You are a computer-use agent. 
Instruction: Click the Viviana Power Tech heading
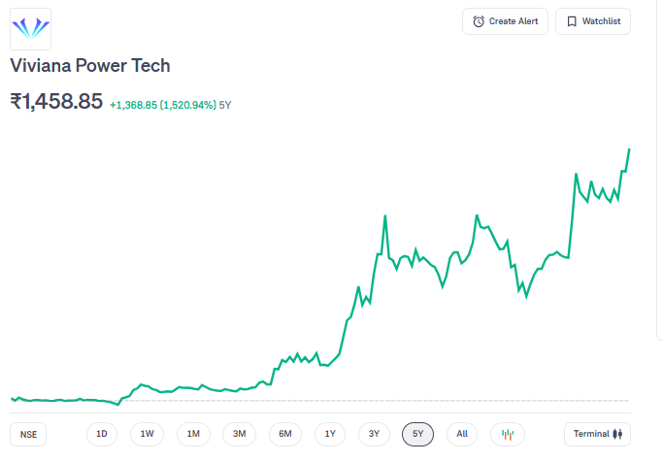(x=90, y=66)
